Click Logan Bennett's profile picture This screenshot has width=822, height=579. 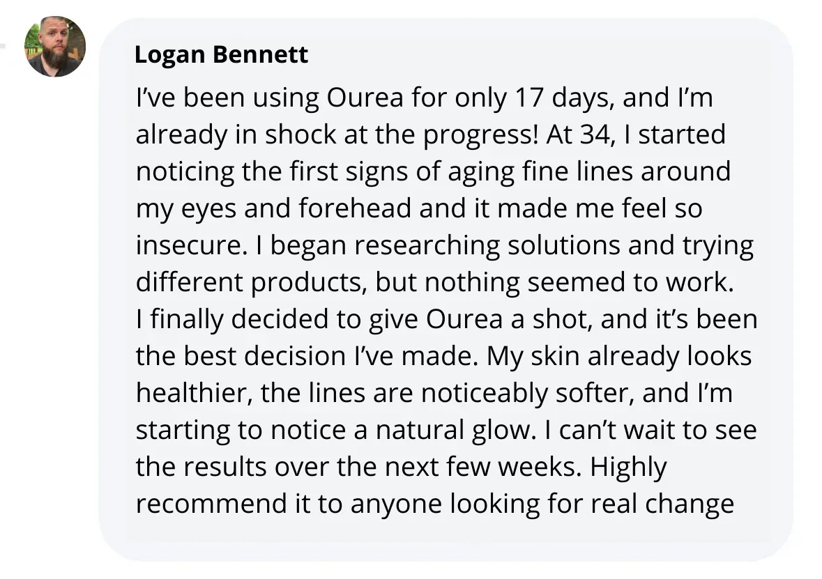(56, 46)
